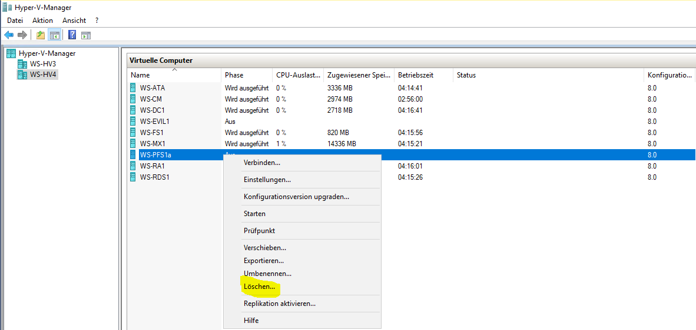The width and height of the screenshot is (696, 330).
Task: Select WS-HV3 server in the tree
Action: pyautogui.click(x=42, y=64)
